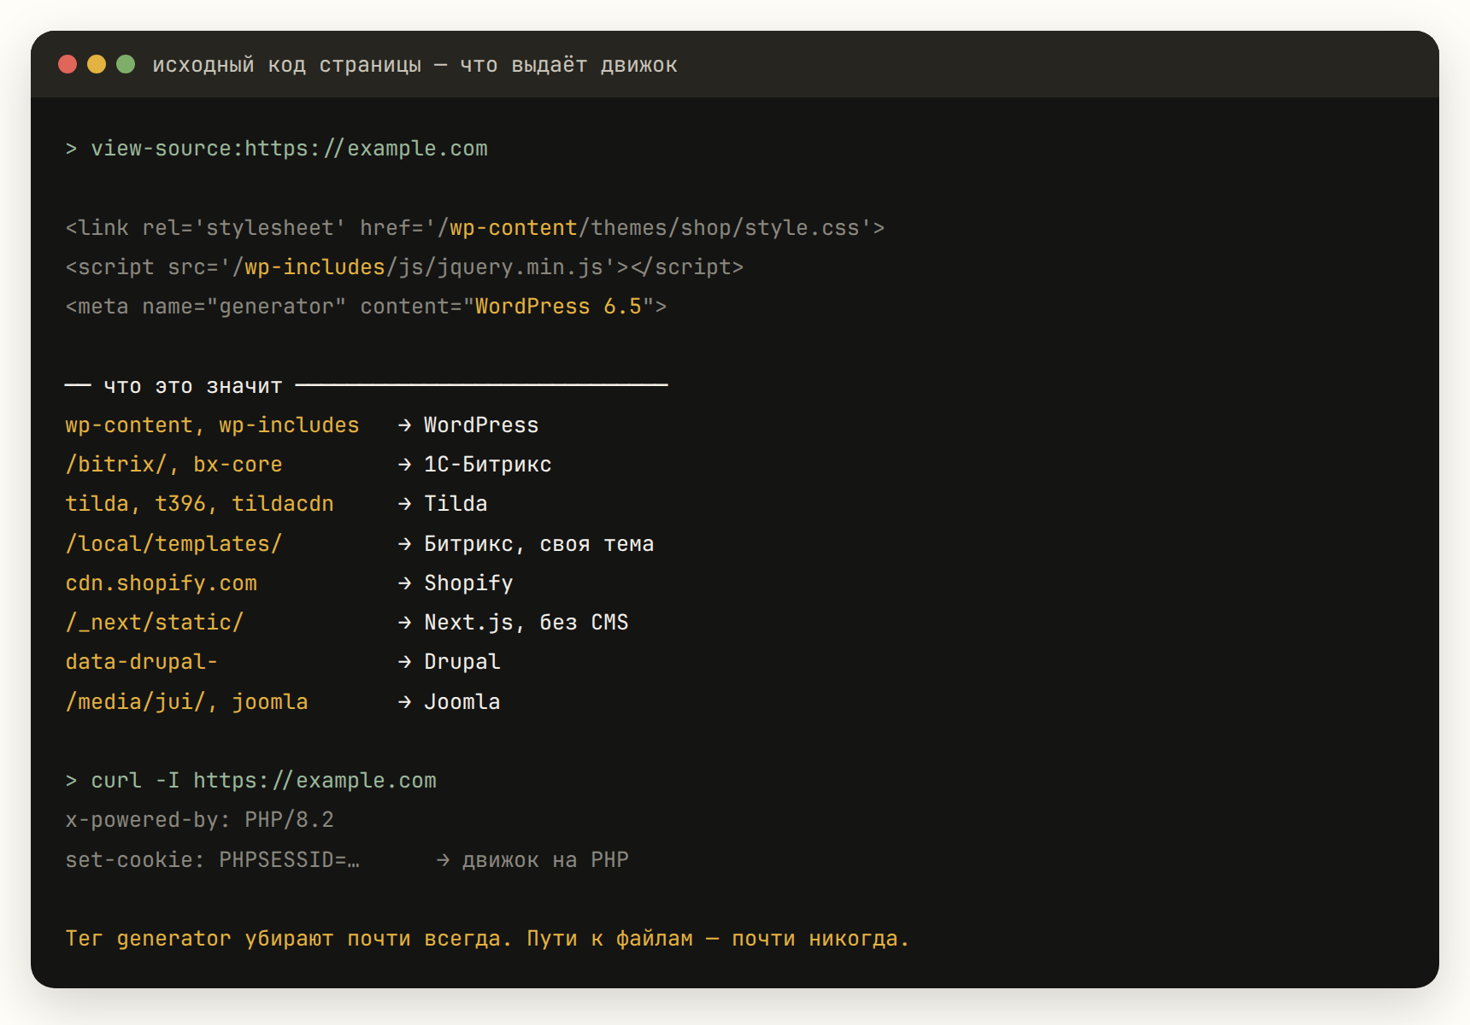The height and width of the screenshot is (1025, 1470).
Task: Select the view-source:https://example.com command line
Action: (277, 149)
